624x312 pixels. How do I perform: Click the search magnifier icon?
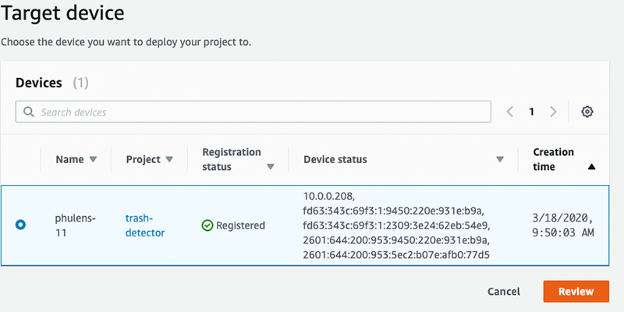pyautogui.click(x=29, y=112)
